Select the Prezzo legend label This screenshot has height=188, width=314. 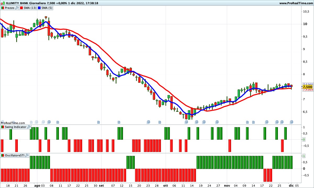coord(10,8)
